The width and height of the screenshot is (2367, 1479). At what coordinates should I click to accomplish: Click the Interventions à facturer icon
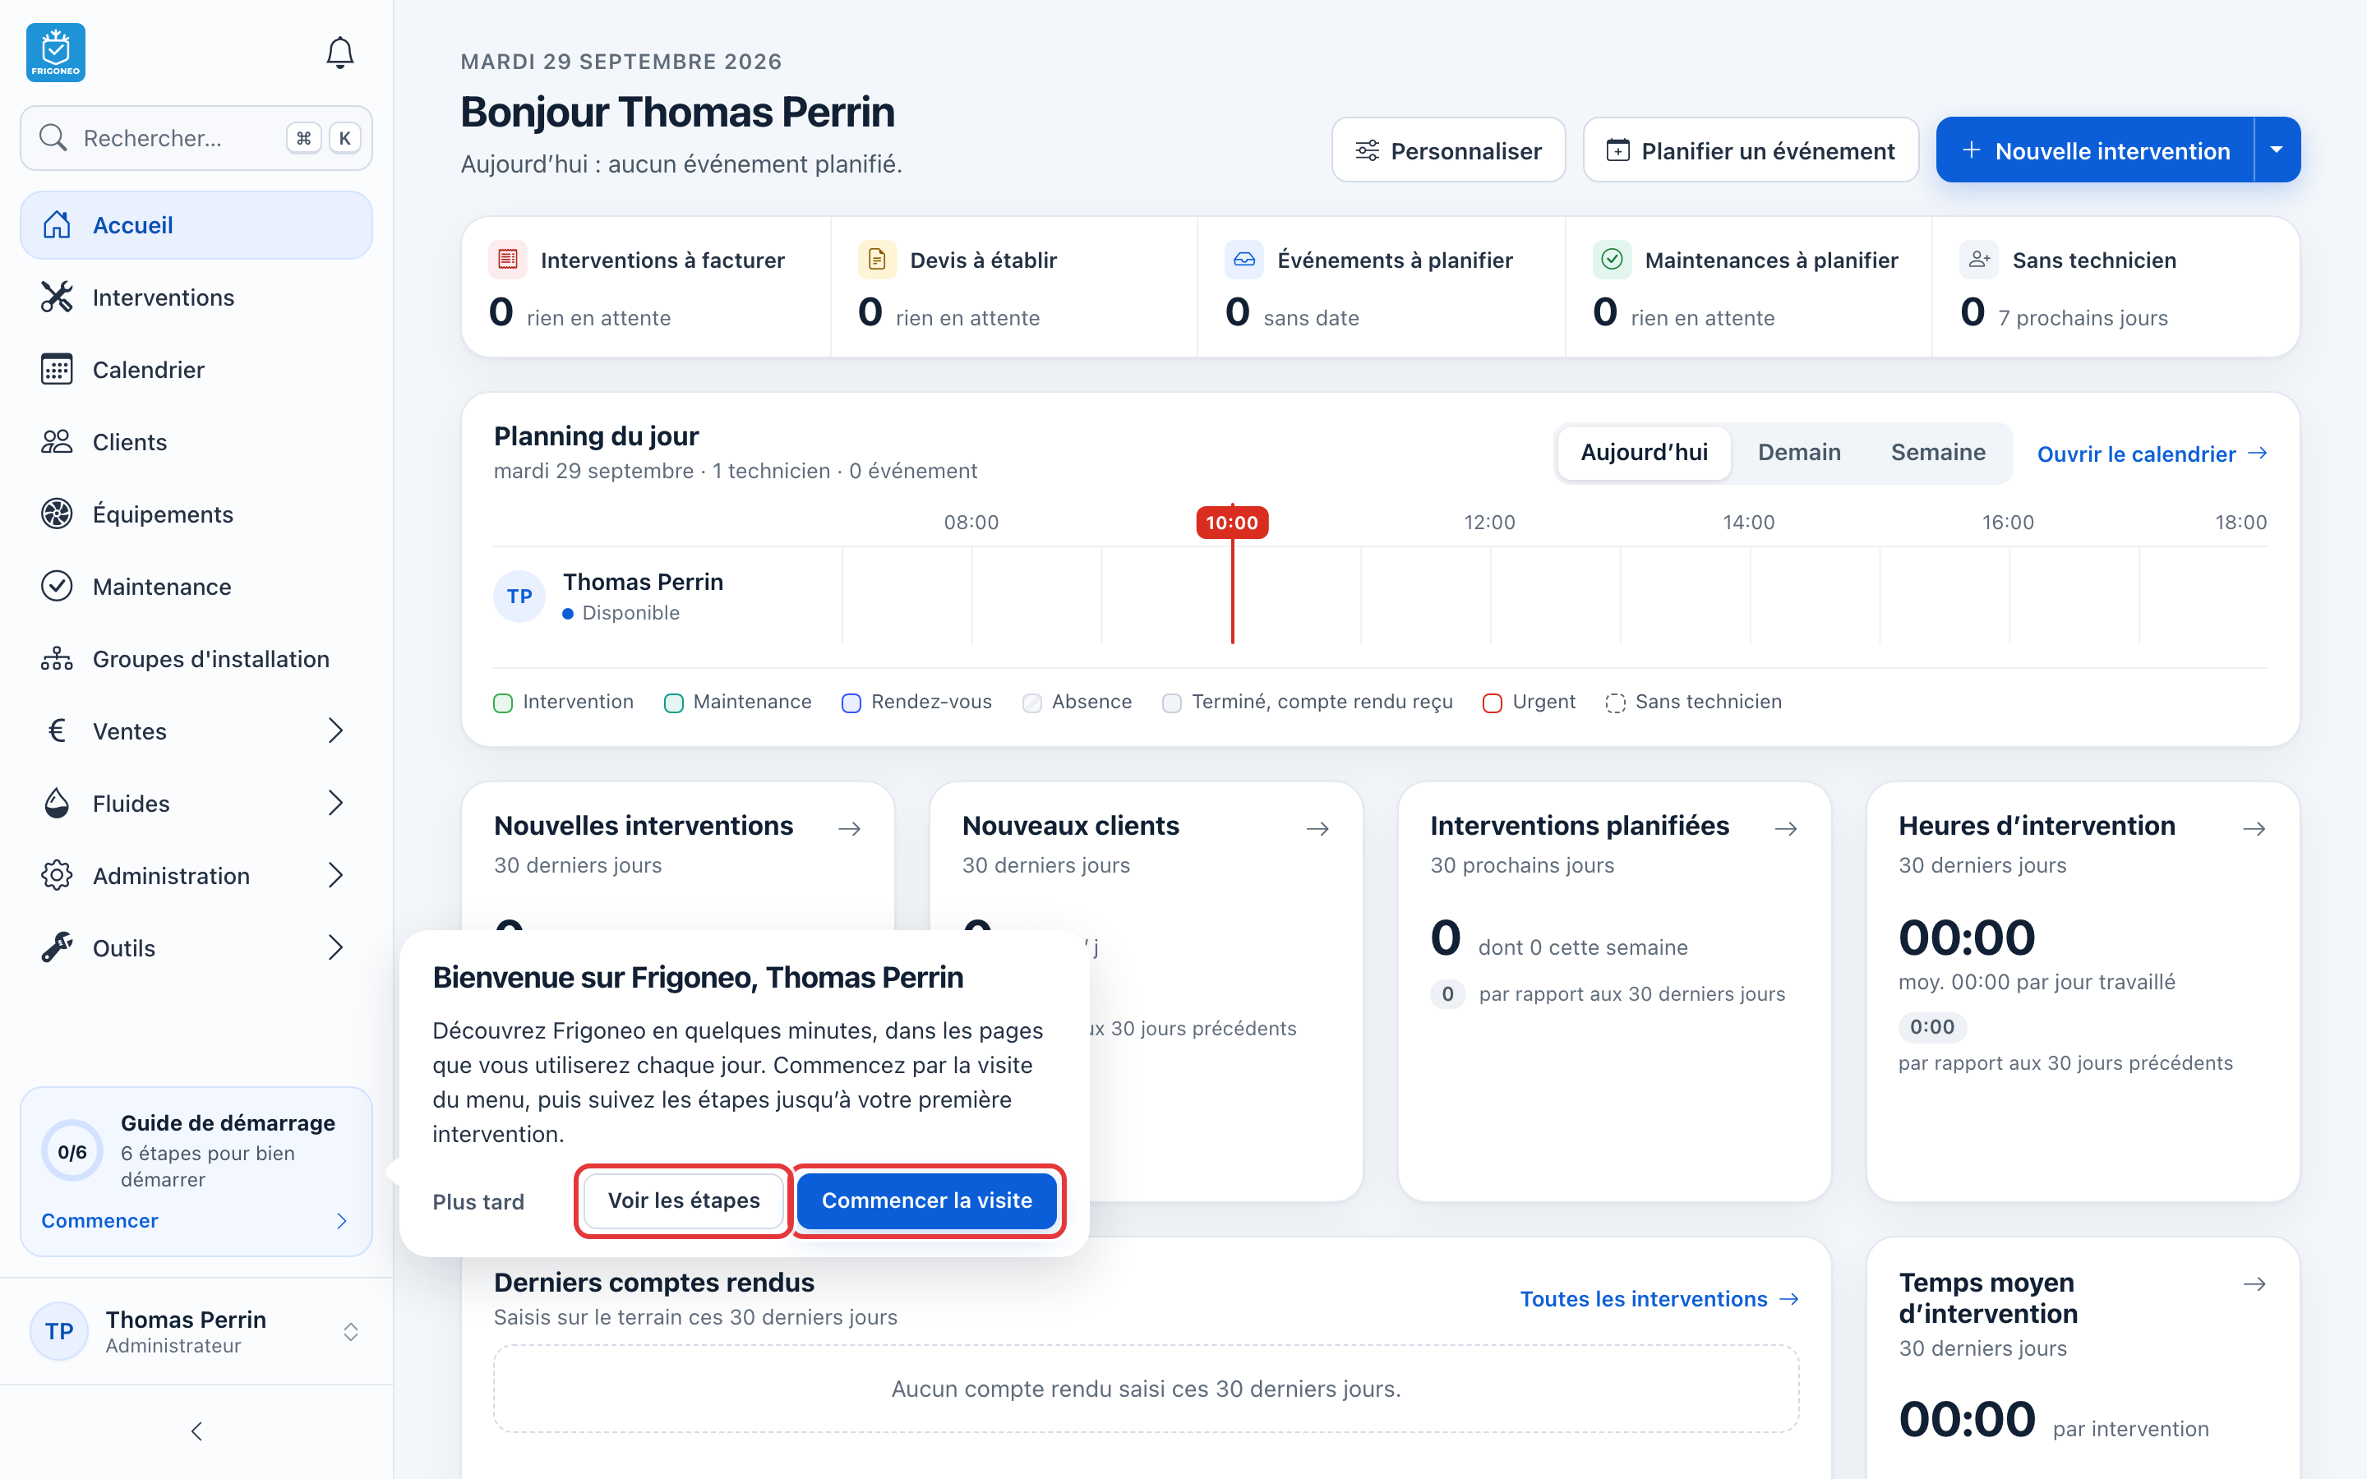point(508,259)
